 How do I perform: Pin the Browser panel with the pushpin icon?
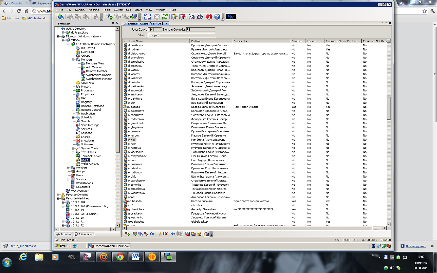tap(113, 23)
